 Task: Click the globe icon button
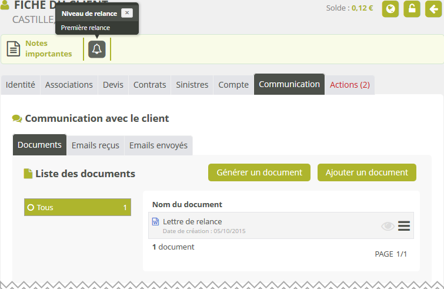point(390,9)
